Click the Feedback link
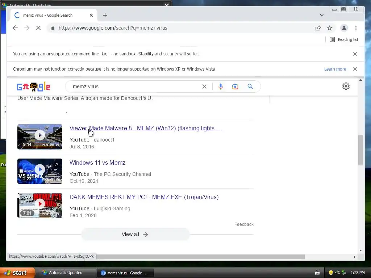This screenshot has height=278, width=371. click(244, 224)
